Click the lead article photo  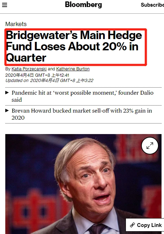tap(83, 184)
